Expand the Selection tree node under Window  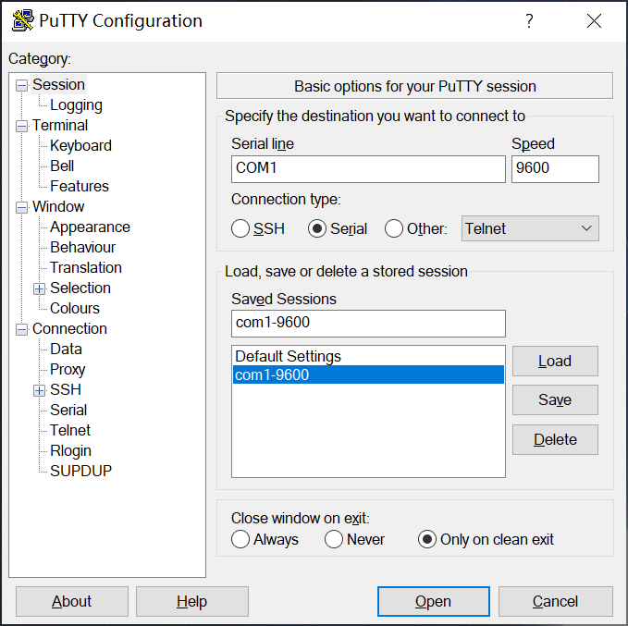[x=40, y=288]
